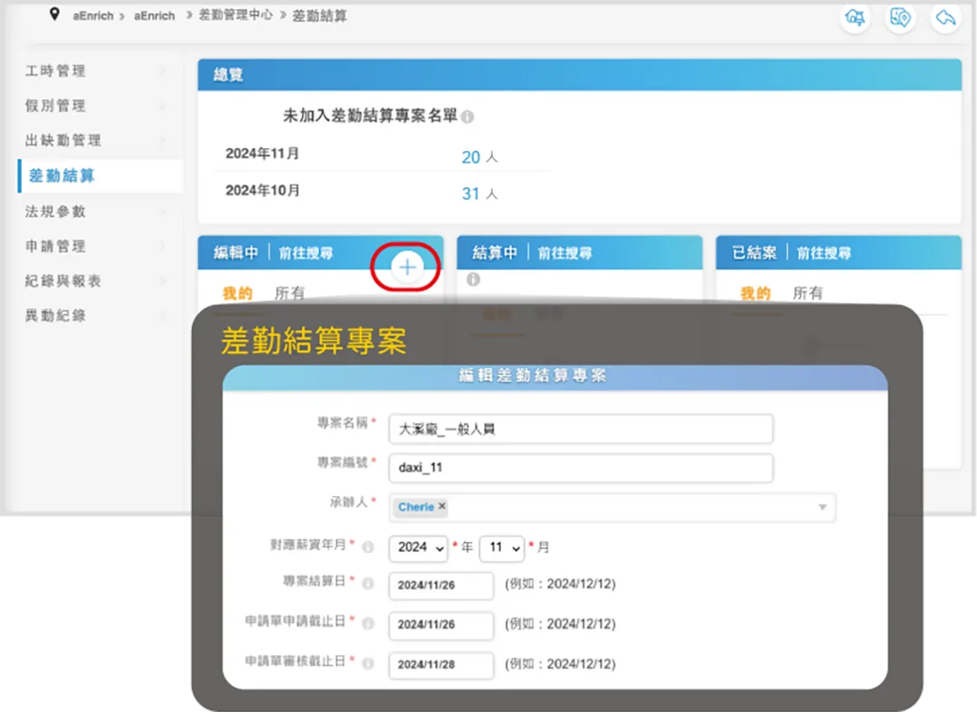Click the location pin icon in the breadcrumb bar

56,14
